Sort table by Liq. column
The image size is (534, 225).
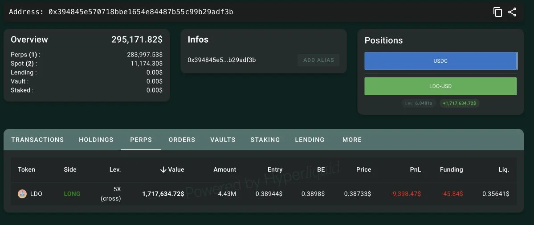pyautogui.click(x=504, y=169)
